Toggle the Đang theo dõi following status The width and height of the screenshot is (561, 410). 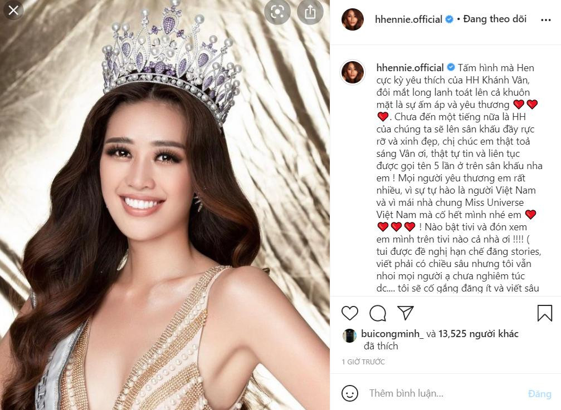point(495,19)
